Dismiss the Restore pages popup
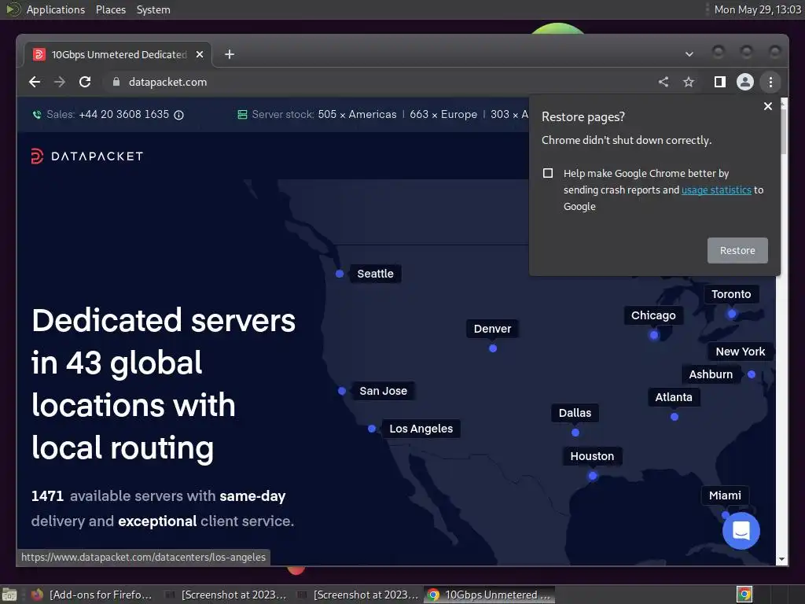805x604 pixels. click(x=767, y=106)
